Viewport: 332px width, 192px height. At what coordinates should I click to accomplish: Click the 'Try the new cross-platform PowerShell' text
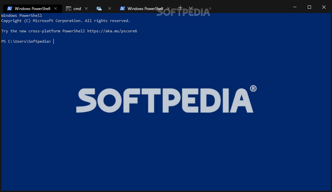point(43,31)
